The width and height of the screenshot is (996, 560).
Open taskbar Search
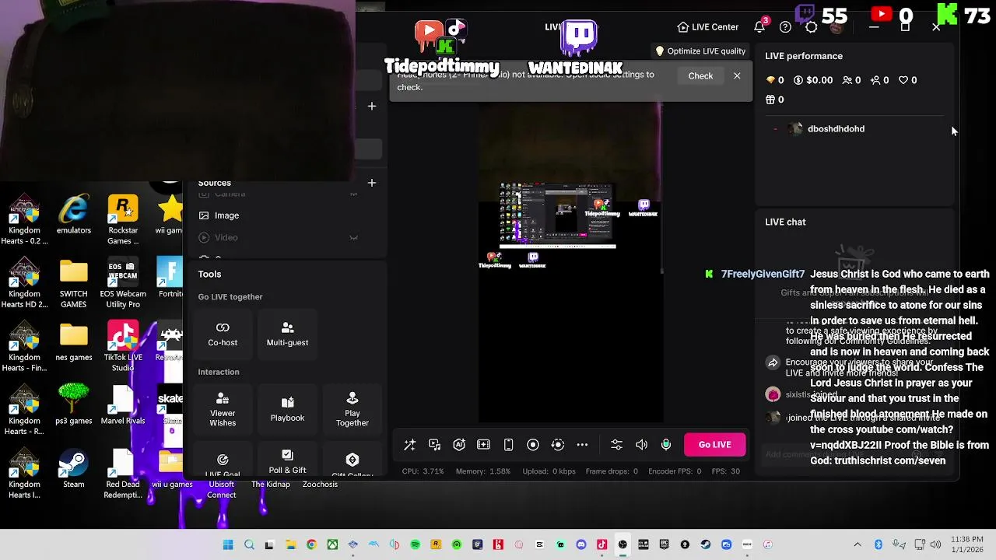tap(249, 544)
